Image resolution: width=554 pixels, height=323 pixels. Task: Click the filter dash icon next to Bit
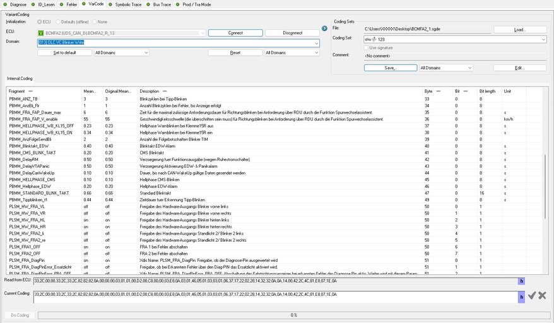pyautogui.click(x=466, y=91)
